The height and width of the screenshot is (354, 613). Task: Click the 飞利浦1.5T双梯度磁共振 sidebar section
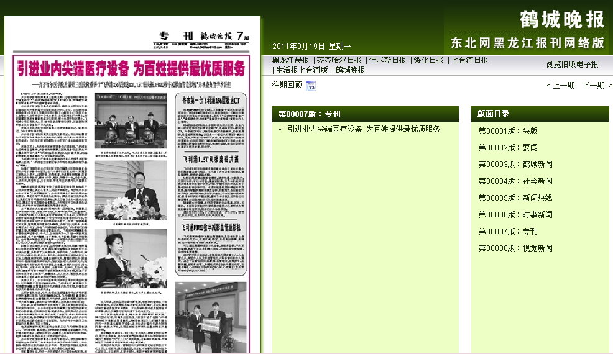211,186
